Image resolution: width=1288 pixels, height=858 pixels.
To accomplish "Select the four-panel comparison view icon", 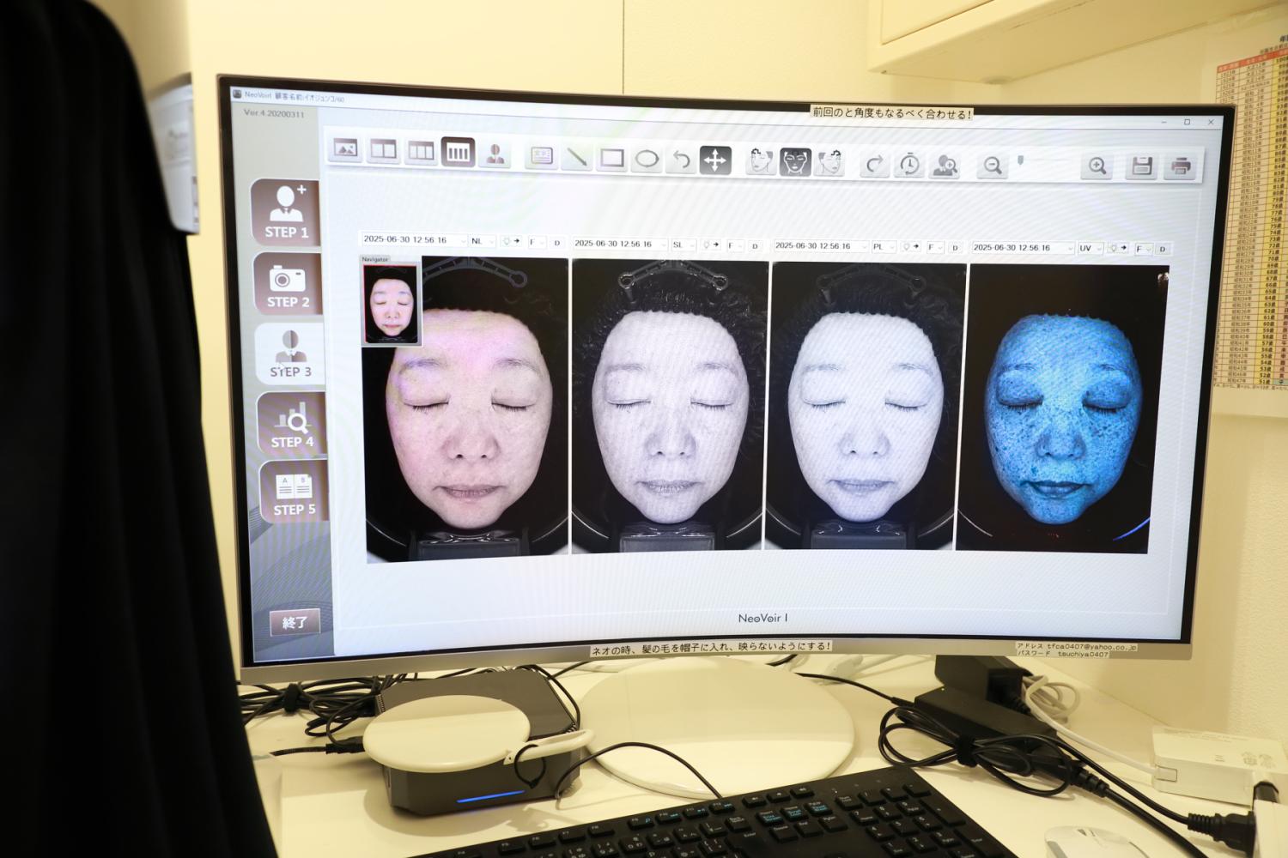I will [458, 153].
